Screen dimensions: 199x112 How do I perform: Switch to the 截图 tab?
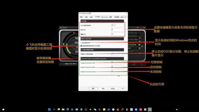111,17
